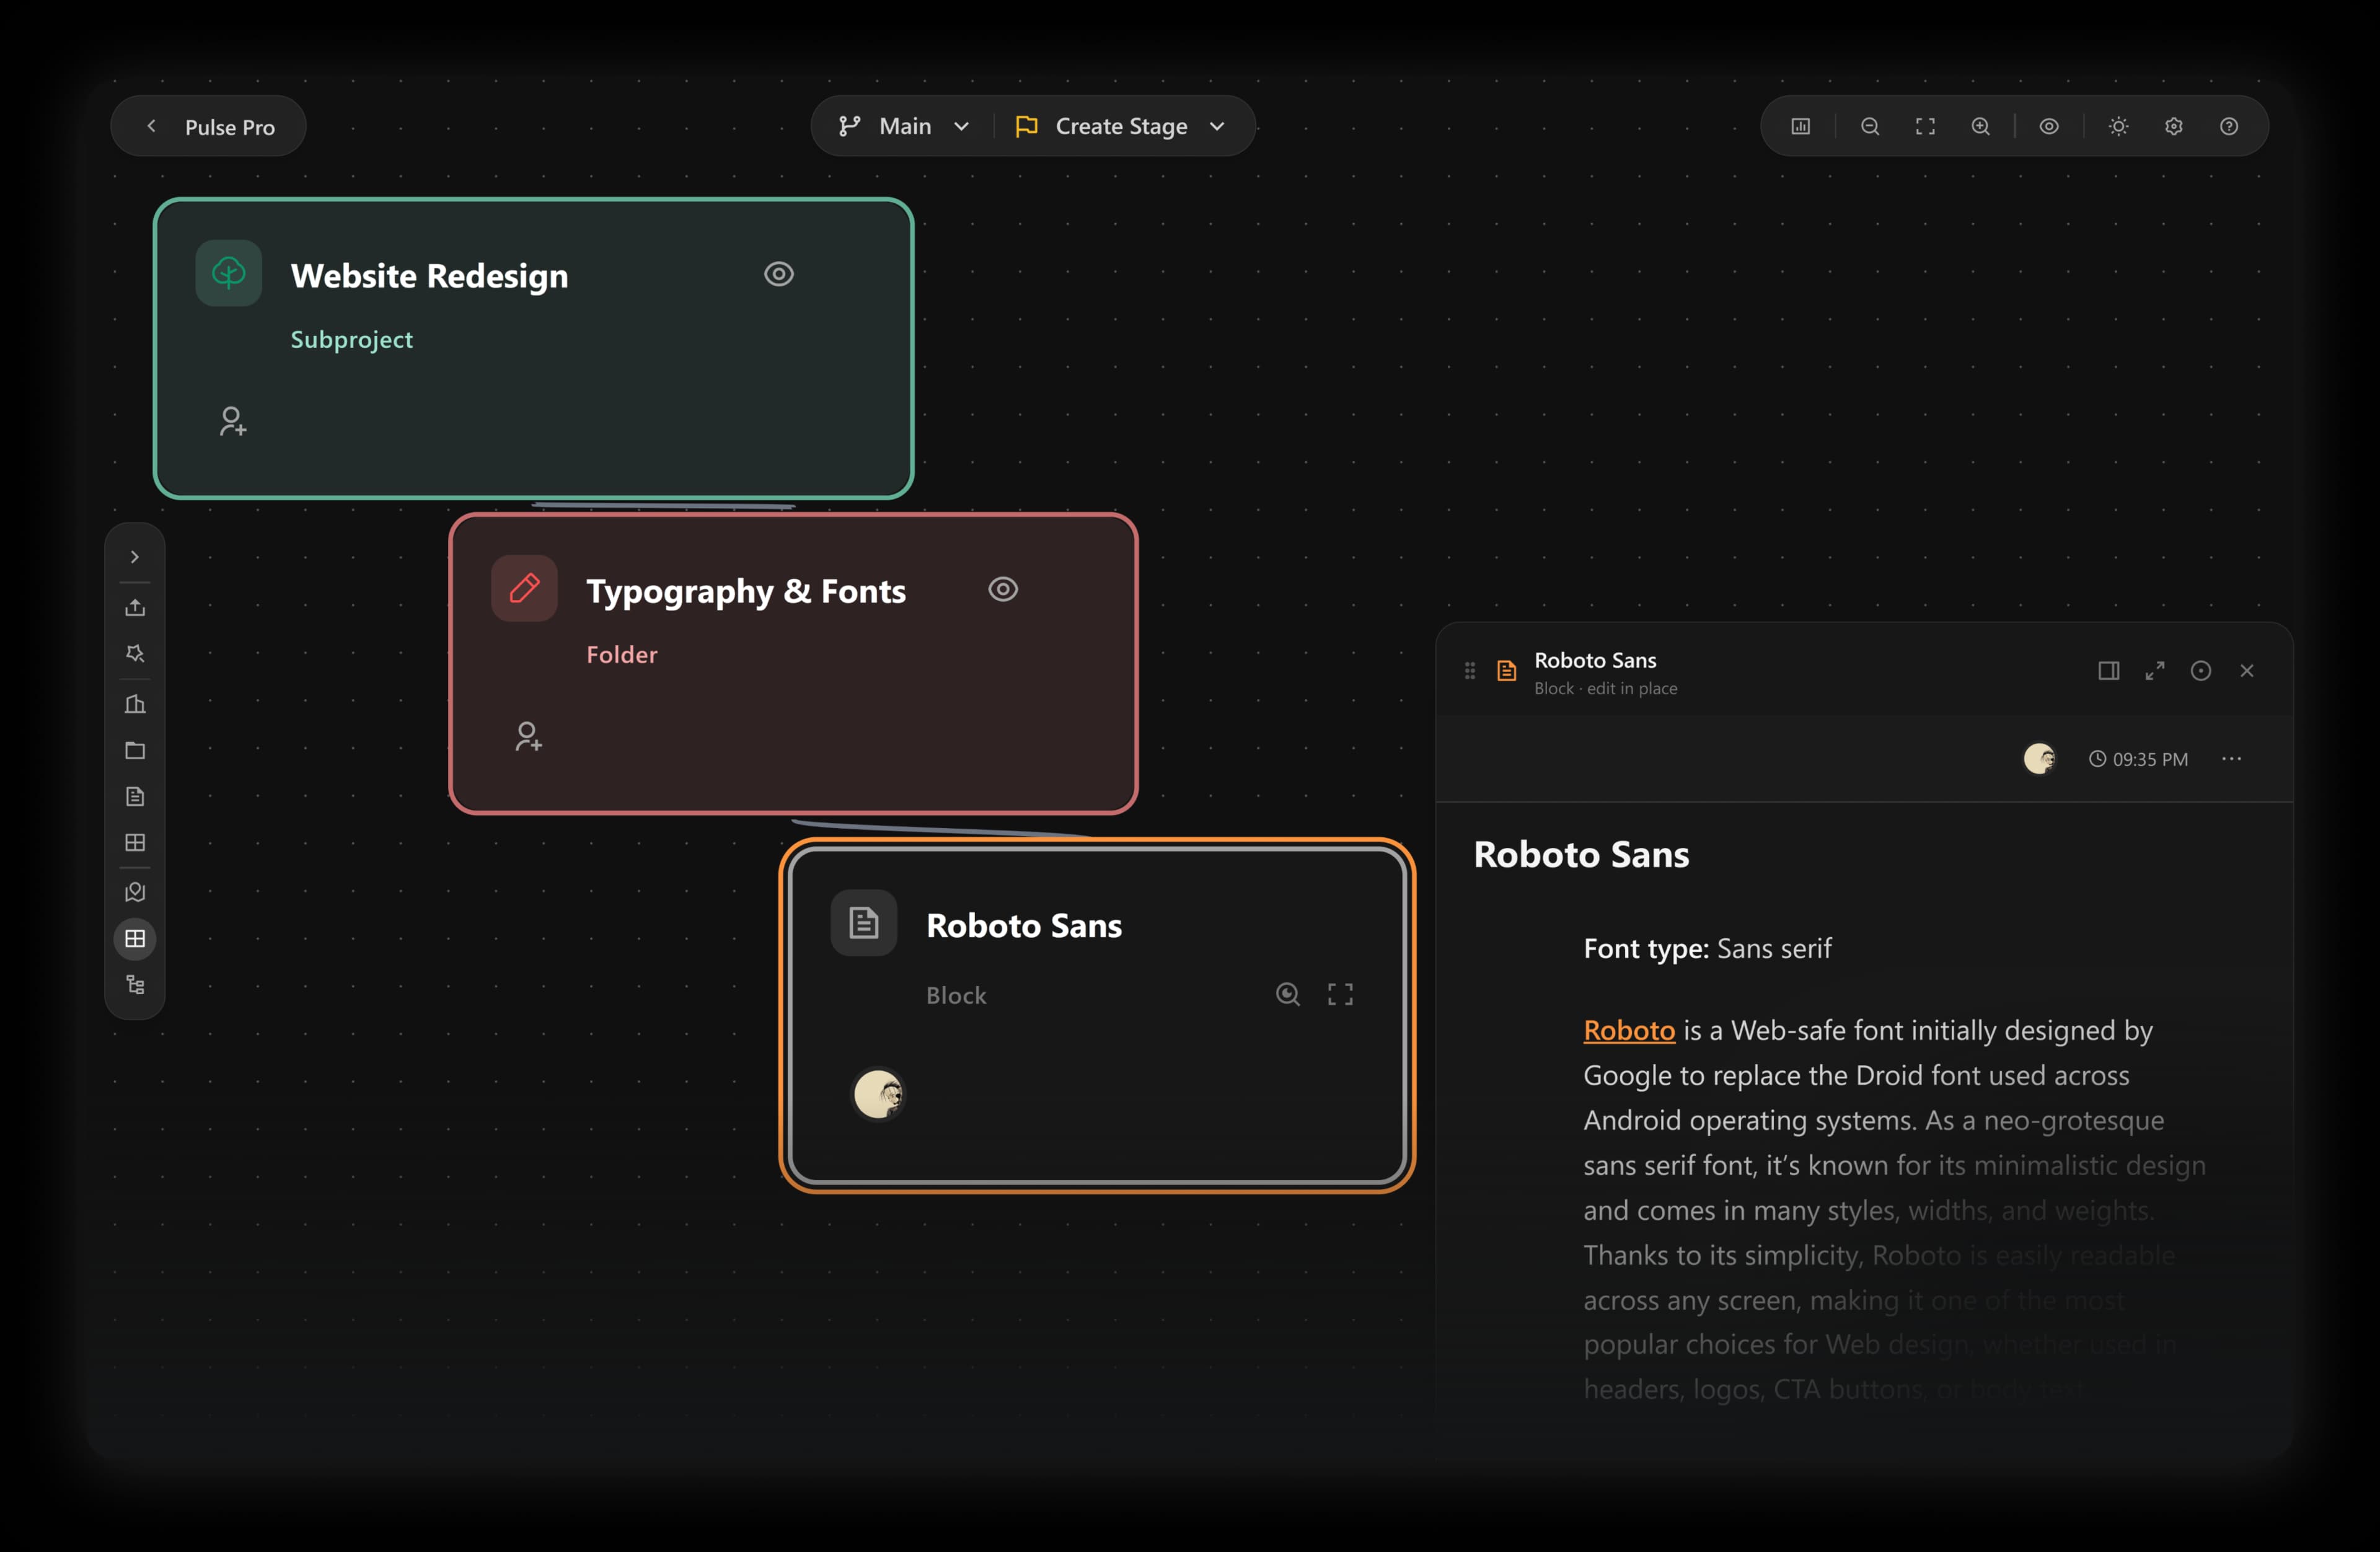
Task: Click the chart panel icon in top toolbar
Action: point(1800,126)
